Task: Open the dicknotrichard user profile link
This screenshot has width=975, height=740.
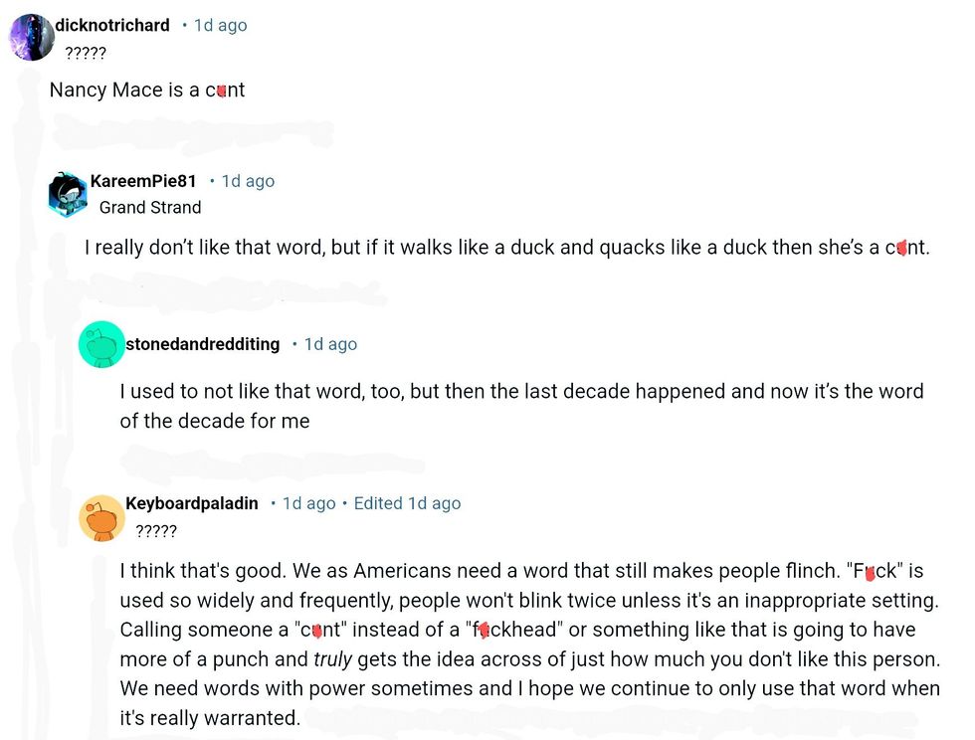Action: [112, 25]
